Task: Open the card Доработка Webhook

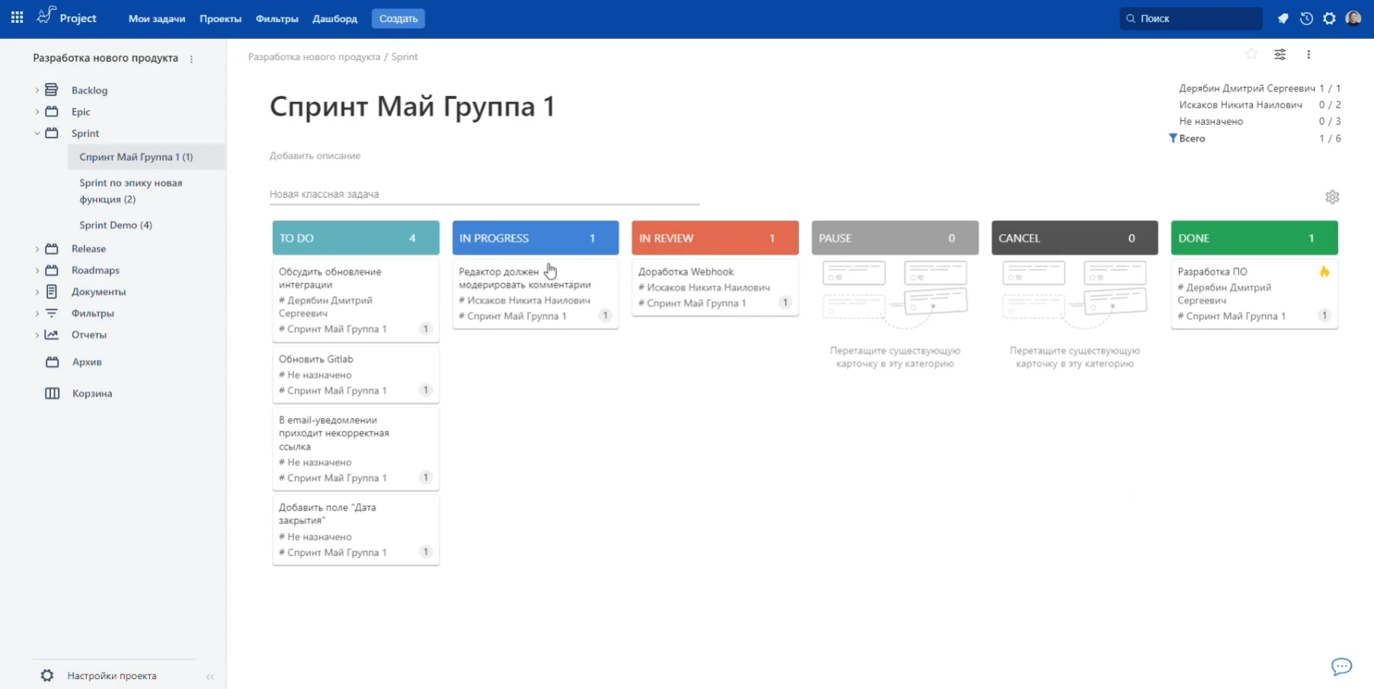Action: tap(716, 287)
